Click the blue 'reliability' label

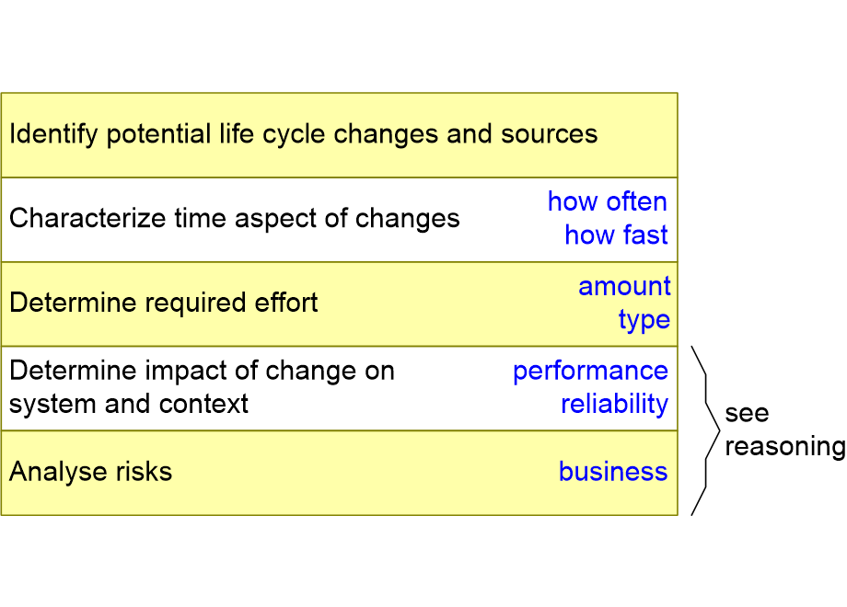pos(615,404)
